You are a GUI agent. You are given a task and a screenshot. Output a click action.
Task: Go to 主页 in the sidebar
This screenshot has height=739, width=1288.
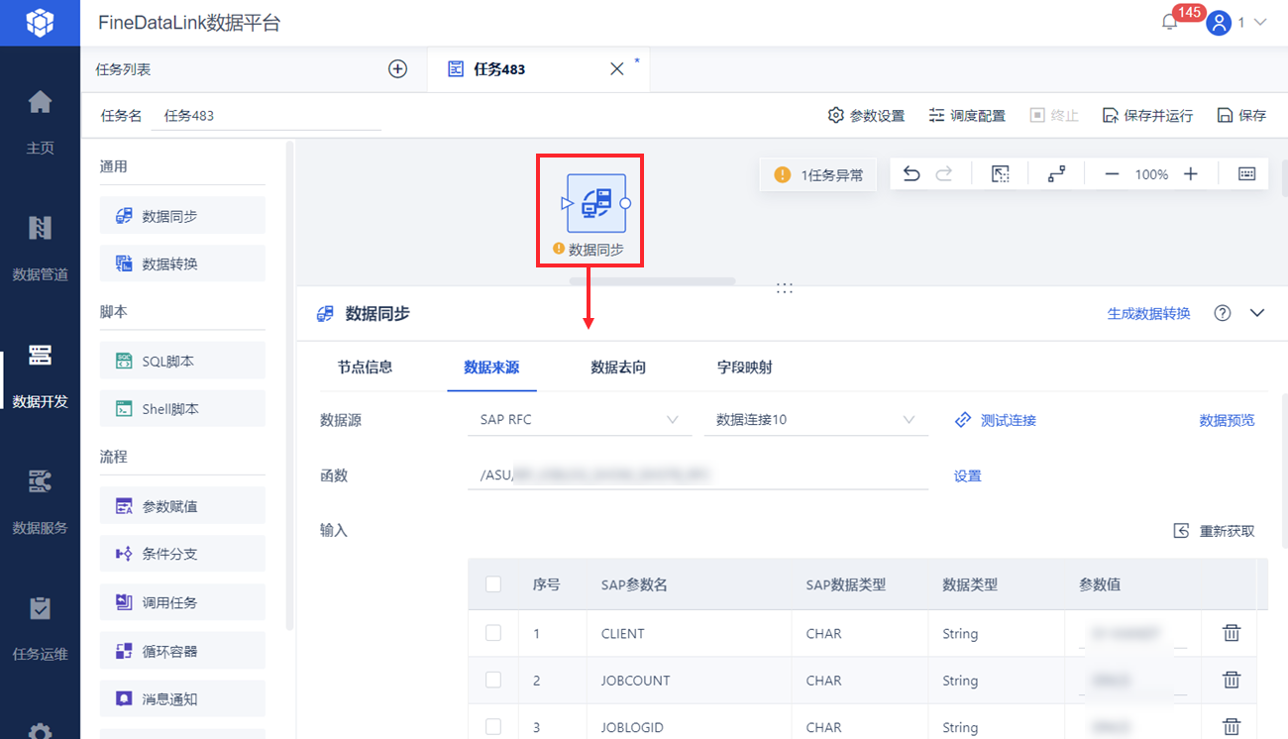(x=40, y=122)
